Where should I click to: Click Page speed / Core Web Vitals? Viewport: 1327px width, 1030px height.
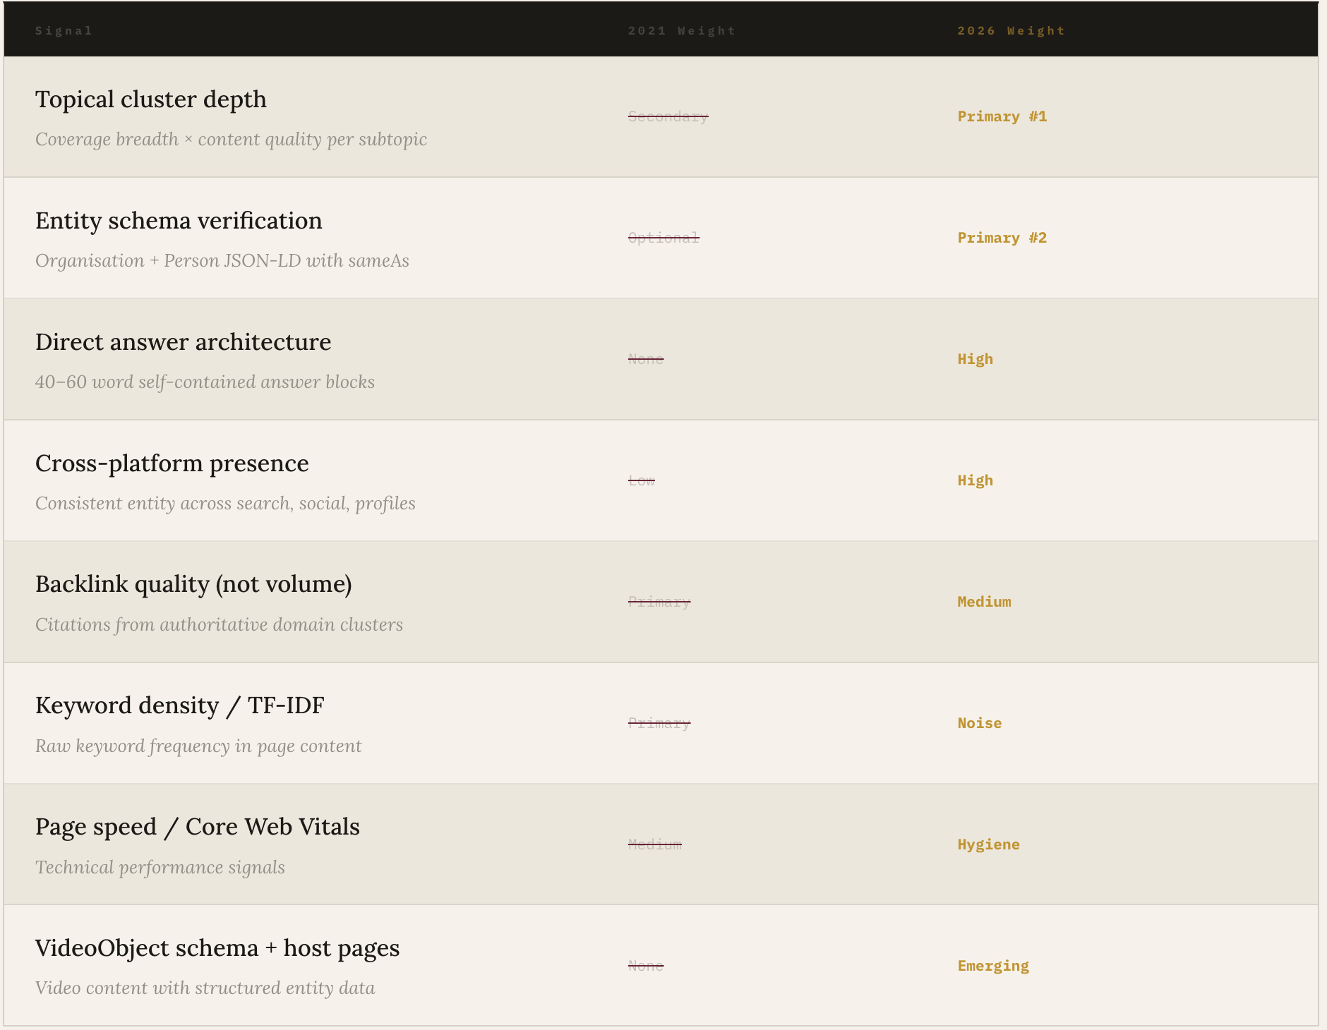pyautogui.click(x=197, y=827)
